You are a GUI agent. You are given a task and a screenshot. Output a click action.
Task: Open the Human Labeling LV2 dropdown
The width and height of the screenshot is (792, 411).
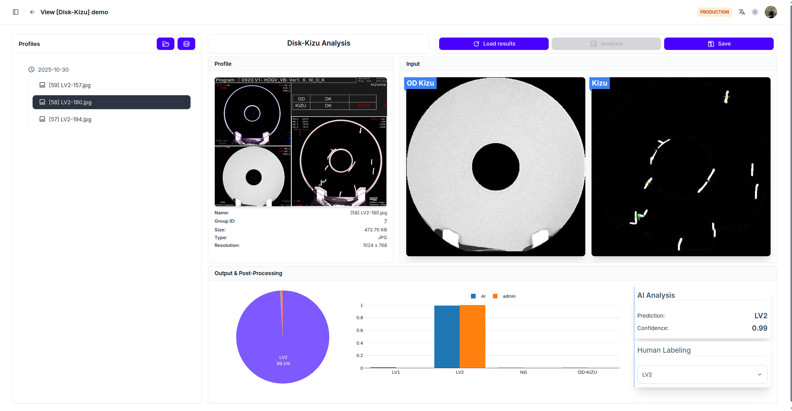pyautogui.click(x=702, y=374)
